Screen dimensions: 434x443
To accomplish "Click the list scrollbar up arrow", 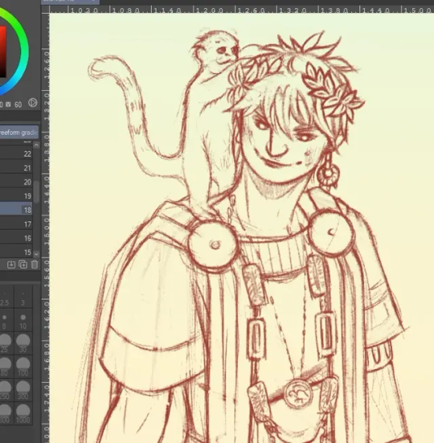I will (36, 146).
